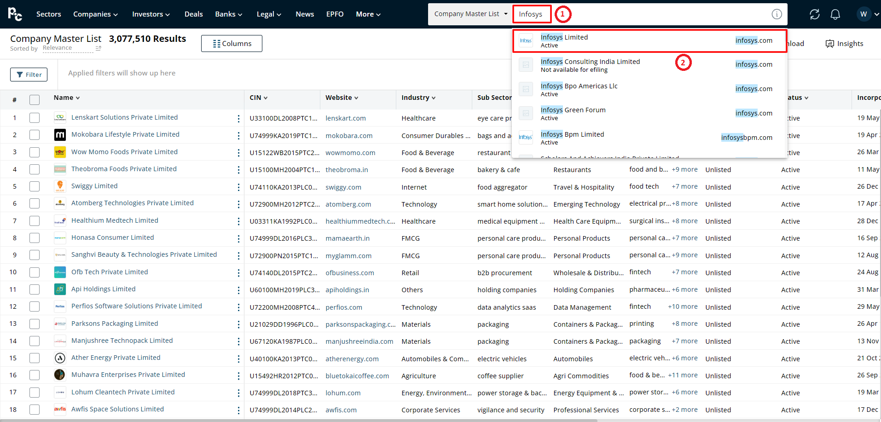Click the Muhavra Enterprises logo
This screenshot has width=881, height=422.
60,375
